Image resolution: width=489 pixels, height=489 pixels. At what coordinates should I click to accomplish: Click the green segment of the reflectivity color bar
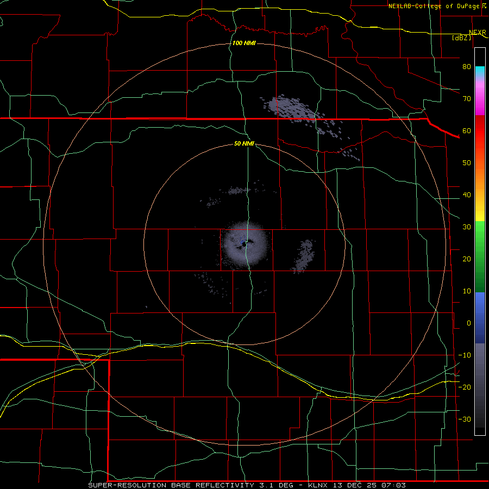coord(480,256)
